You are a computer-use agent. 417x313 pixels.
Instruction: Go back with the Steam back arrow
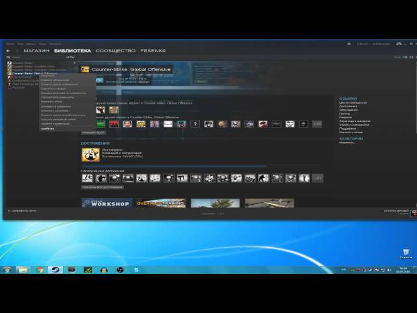[8, 51]
